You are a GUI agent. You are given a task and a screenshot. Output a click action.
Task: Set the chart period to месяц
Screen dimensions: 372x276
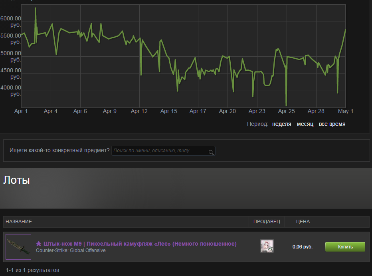[x=305, y=124]
